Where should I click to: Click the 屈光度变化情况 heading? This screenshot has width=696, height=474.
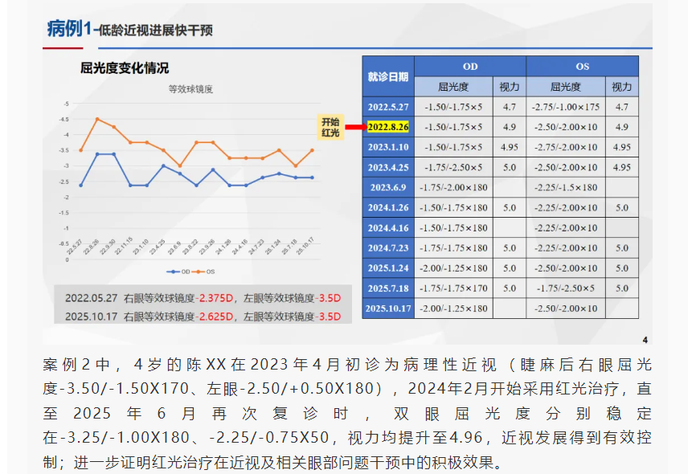[125, 68]
